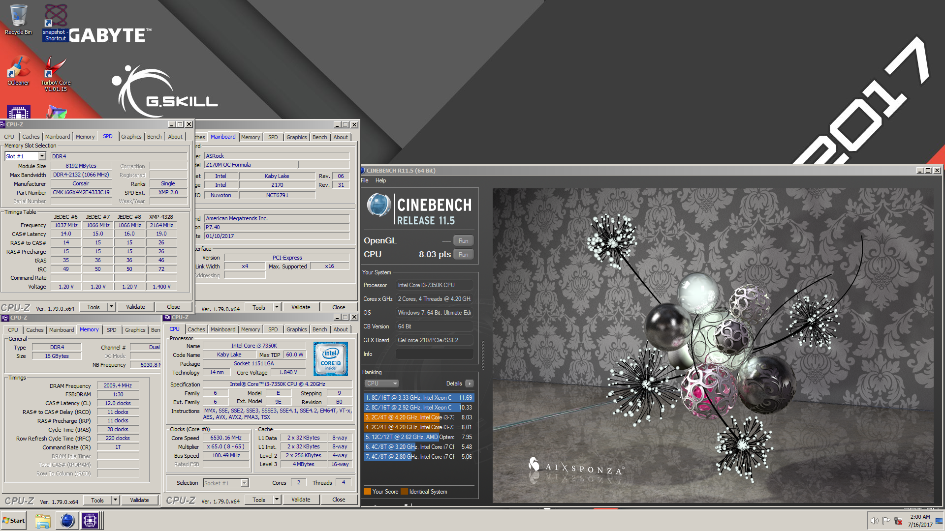Select ranking row 4 scoring 8.01
Screen dimensions: 945x531
(419, 427)
